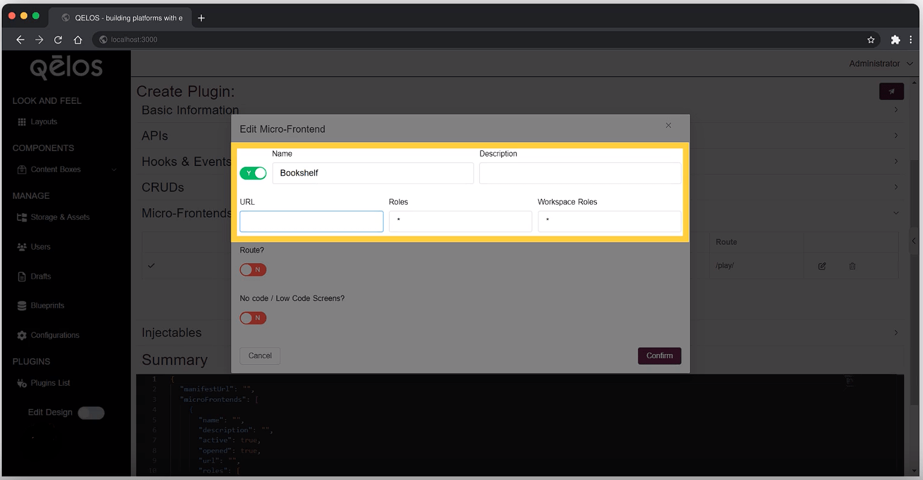Collapse the Micro-Frontends section chevron
Image resolution: width=923 pixels, height=480 pixels.
[895, 213]
